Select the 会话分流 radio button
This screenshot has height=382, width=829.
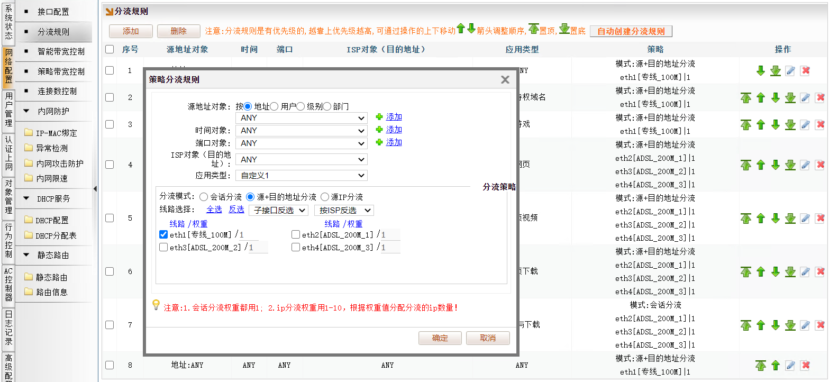coord(204,197)
